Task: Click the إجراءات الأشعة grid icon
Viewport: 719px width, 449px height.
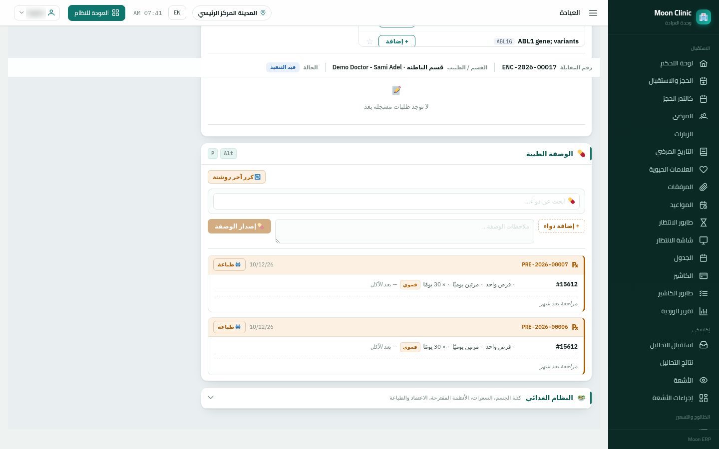Action: 704,398
